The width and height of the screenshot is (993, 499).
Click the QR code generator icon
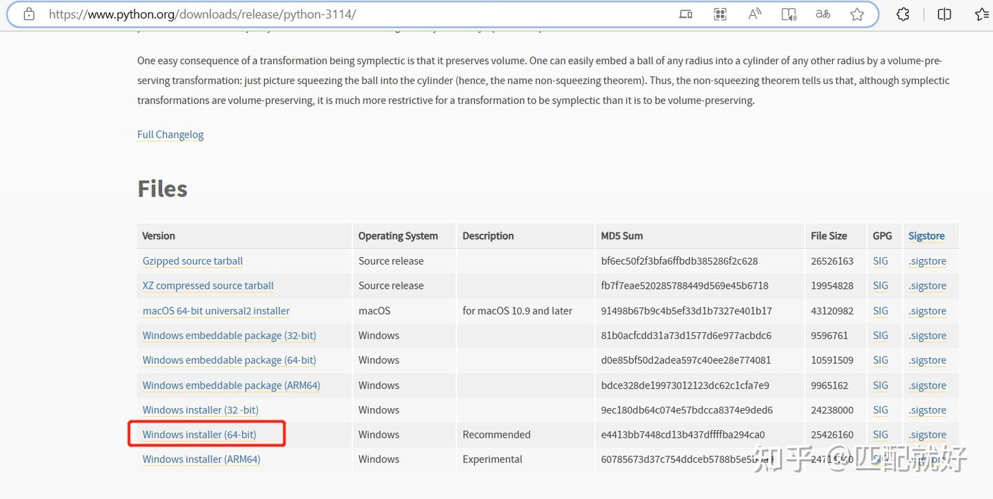(x=720, y=14)
